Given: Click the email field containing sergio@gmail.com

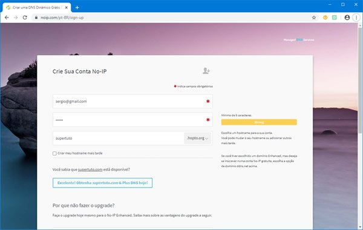Looking at the screenshot, I should 132,101.
